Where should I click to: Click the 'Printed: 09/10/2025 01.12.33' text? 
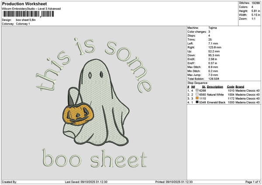174,182
